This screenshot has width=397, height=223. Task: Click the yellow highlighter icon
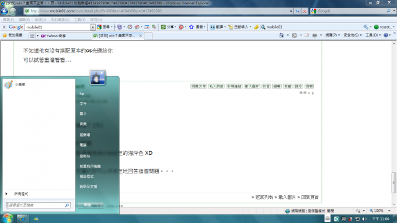pos(256,27)
